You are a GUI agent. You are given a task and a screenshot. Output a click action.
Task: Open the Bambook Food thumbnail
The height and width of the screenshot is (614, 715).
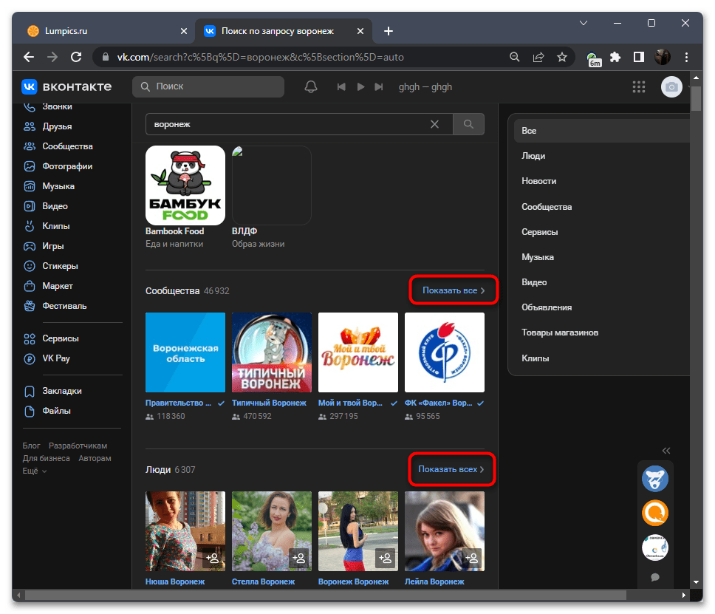click(x=185, y=185)
